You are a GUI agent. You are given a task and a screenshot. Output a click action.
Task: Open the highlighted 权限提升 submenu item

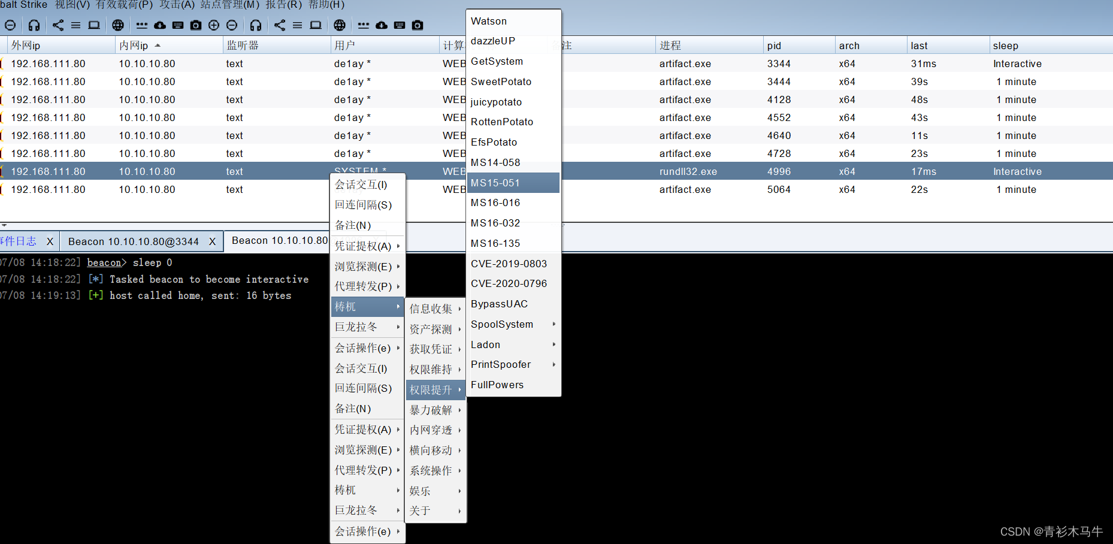pos(435,390)
